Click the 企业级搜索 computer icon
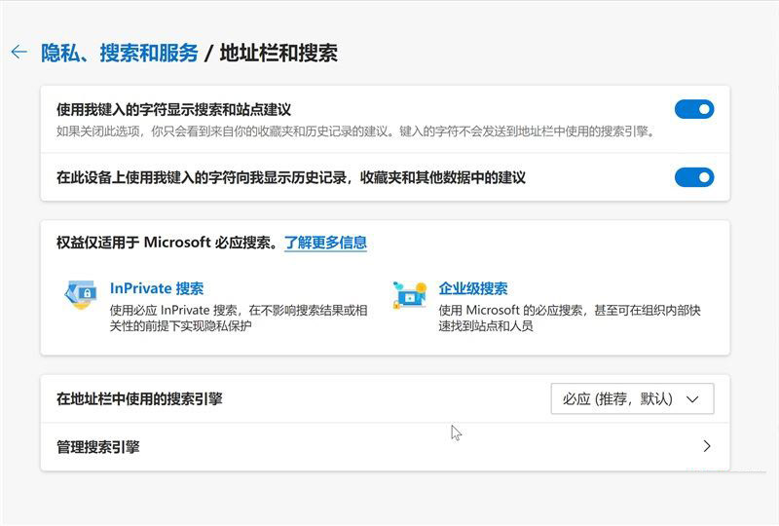The width and height of the screenshot is (779, 526). coord(409,294)
